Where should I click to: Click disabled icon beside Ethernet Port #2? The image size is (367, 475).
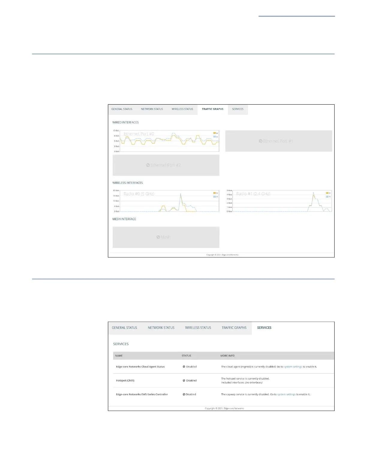pyautogui.click(x=148, y=165)
